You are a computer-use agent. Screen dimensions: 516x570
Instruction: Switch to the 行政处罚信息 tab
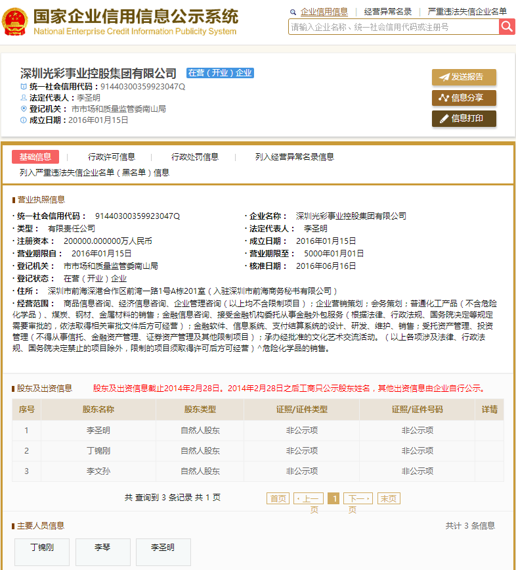point(195,156)
